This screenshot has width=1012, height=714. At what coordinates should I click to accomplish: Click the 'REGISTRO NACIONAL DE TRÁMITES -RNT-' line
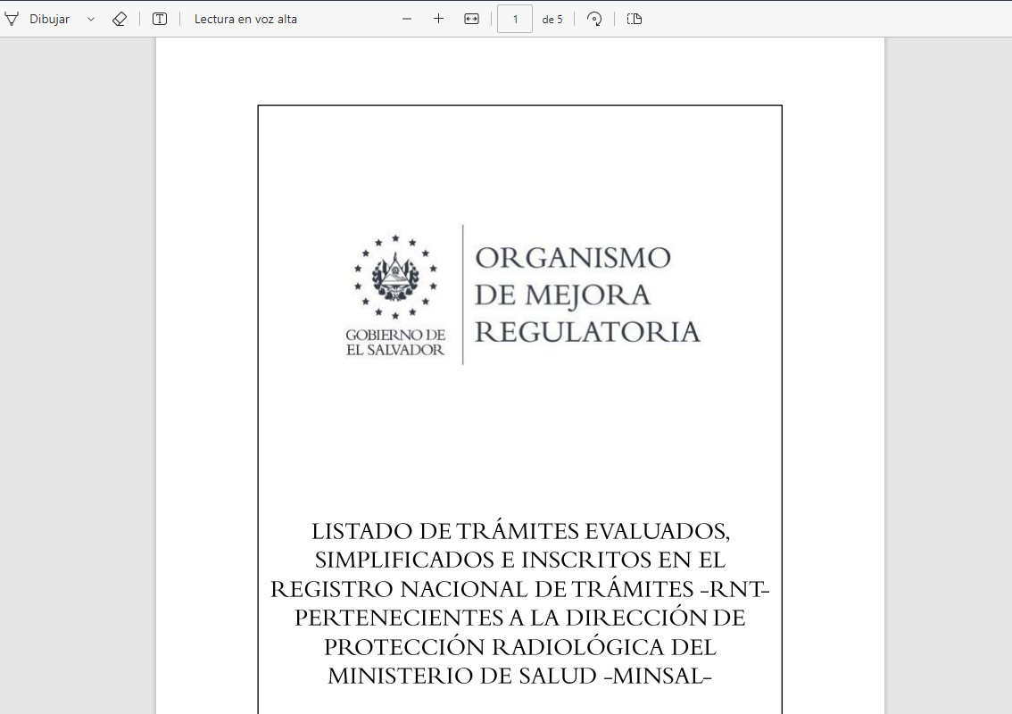pyautogui.click(x=519, y=589)
